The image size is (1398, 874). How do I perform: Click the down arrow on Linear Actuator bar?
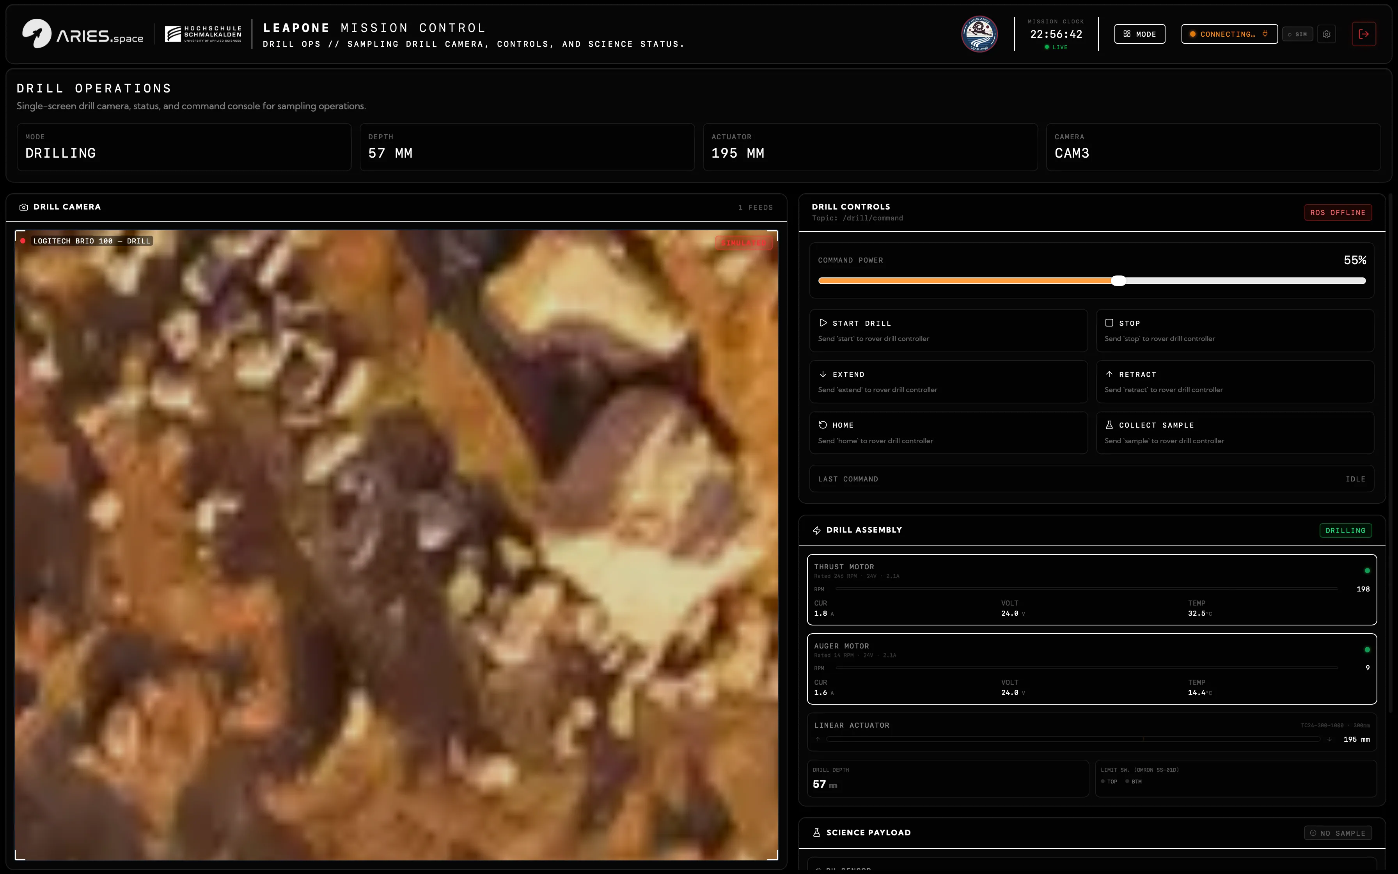pos(1329,739)
